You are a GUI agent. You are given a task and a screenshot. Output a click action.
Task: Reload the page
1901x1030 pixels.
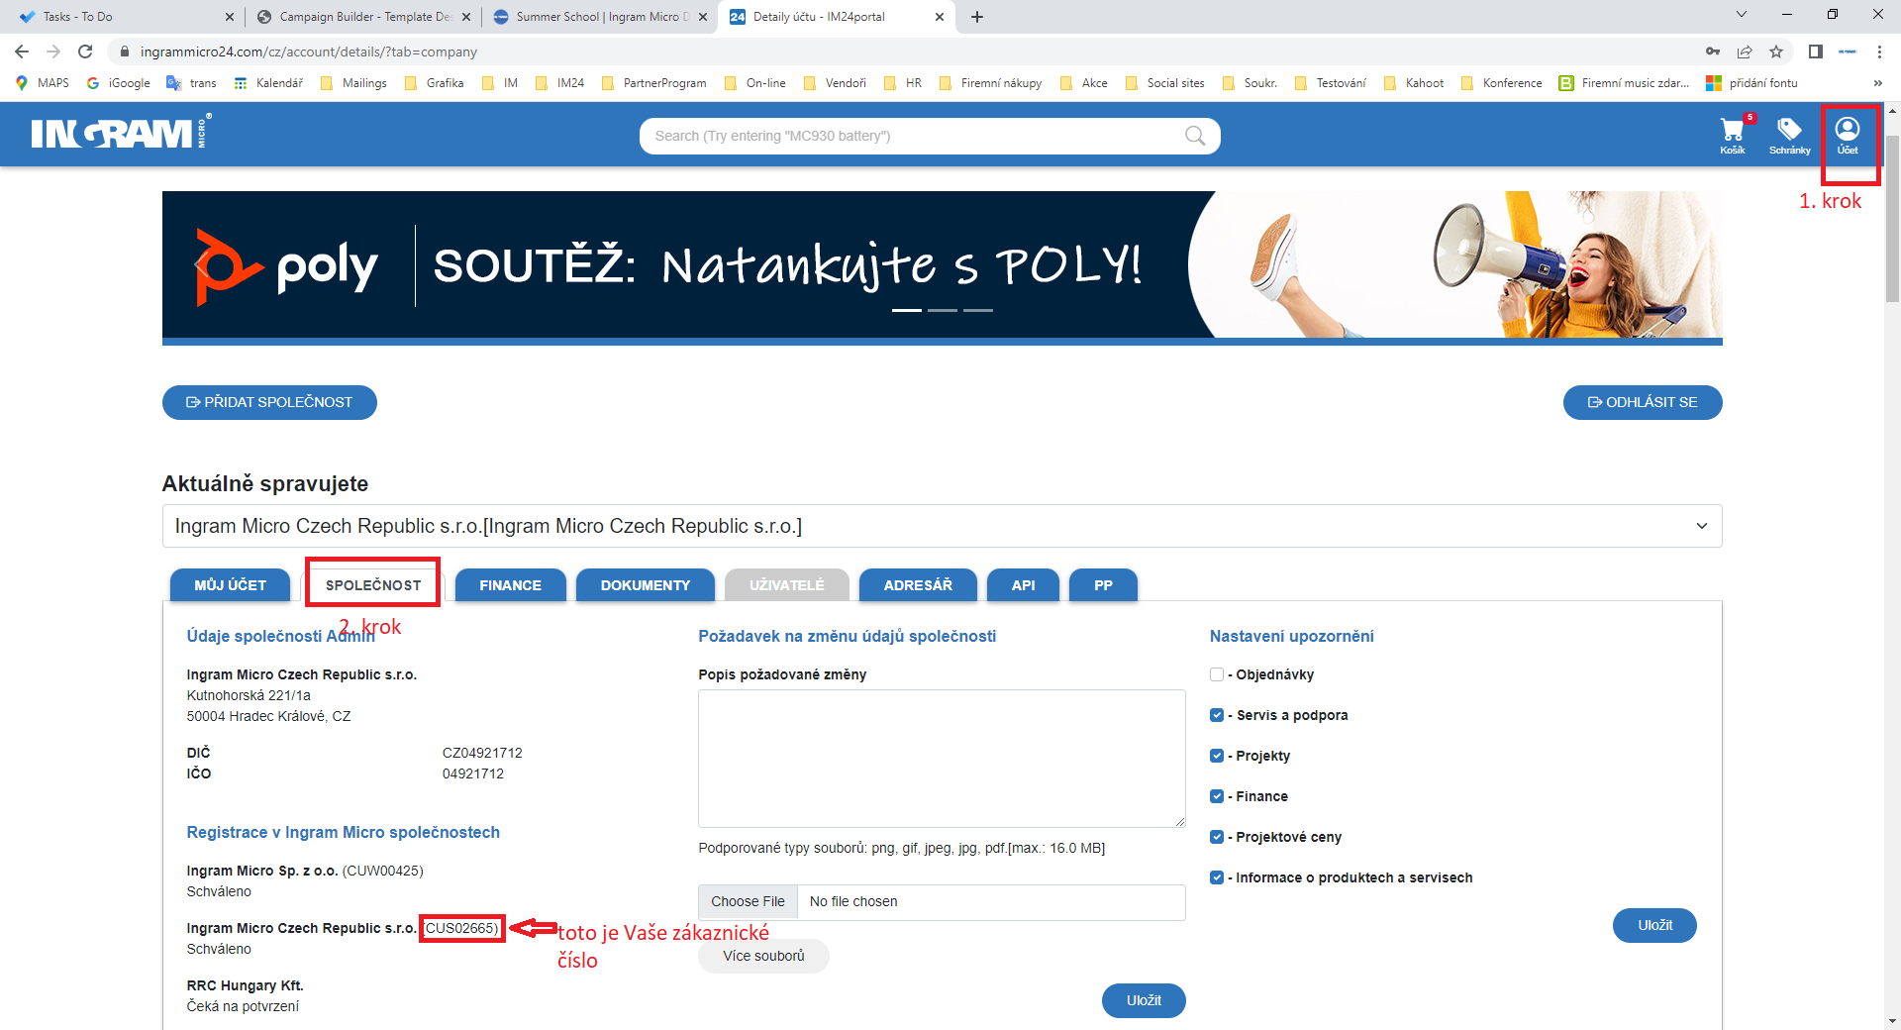(85, 51)
